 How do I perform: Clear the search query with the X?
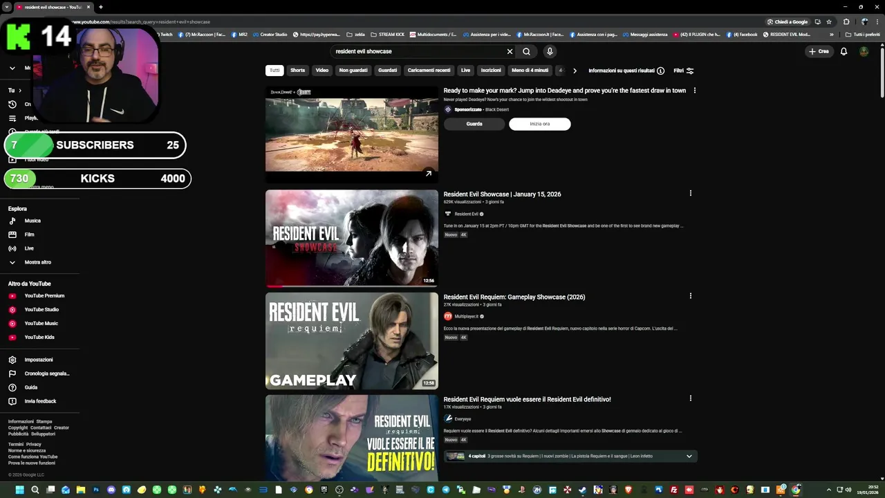click(x=510, y=51)
